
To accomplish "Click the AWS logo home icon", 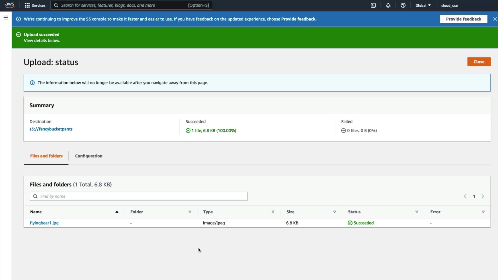I will [x=10, y=5].
